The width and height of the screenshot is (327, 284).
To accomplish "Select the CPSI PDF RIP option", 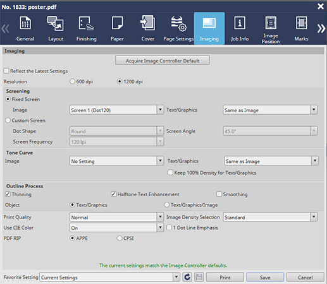I will (x=120, y=238).
